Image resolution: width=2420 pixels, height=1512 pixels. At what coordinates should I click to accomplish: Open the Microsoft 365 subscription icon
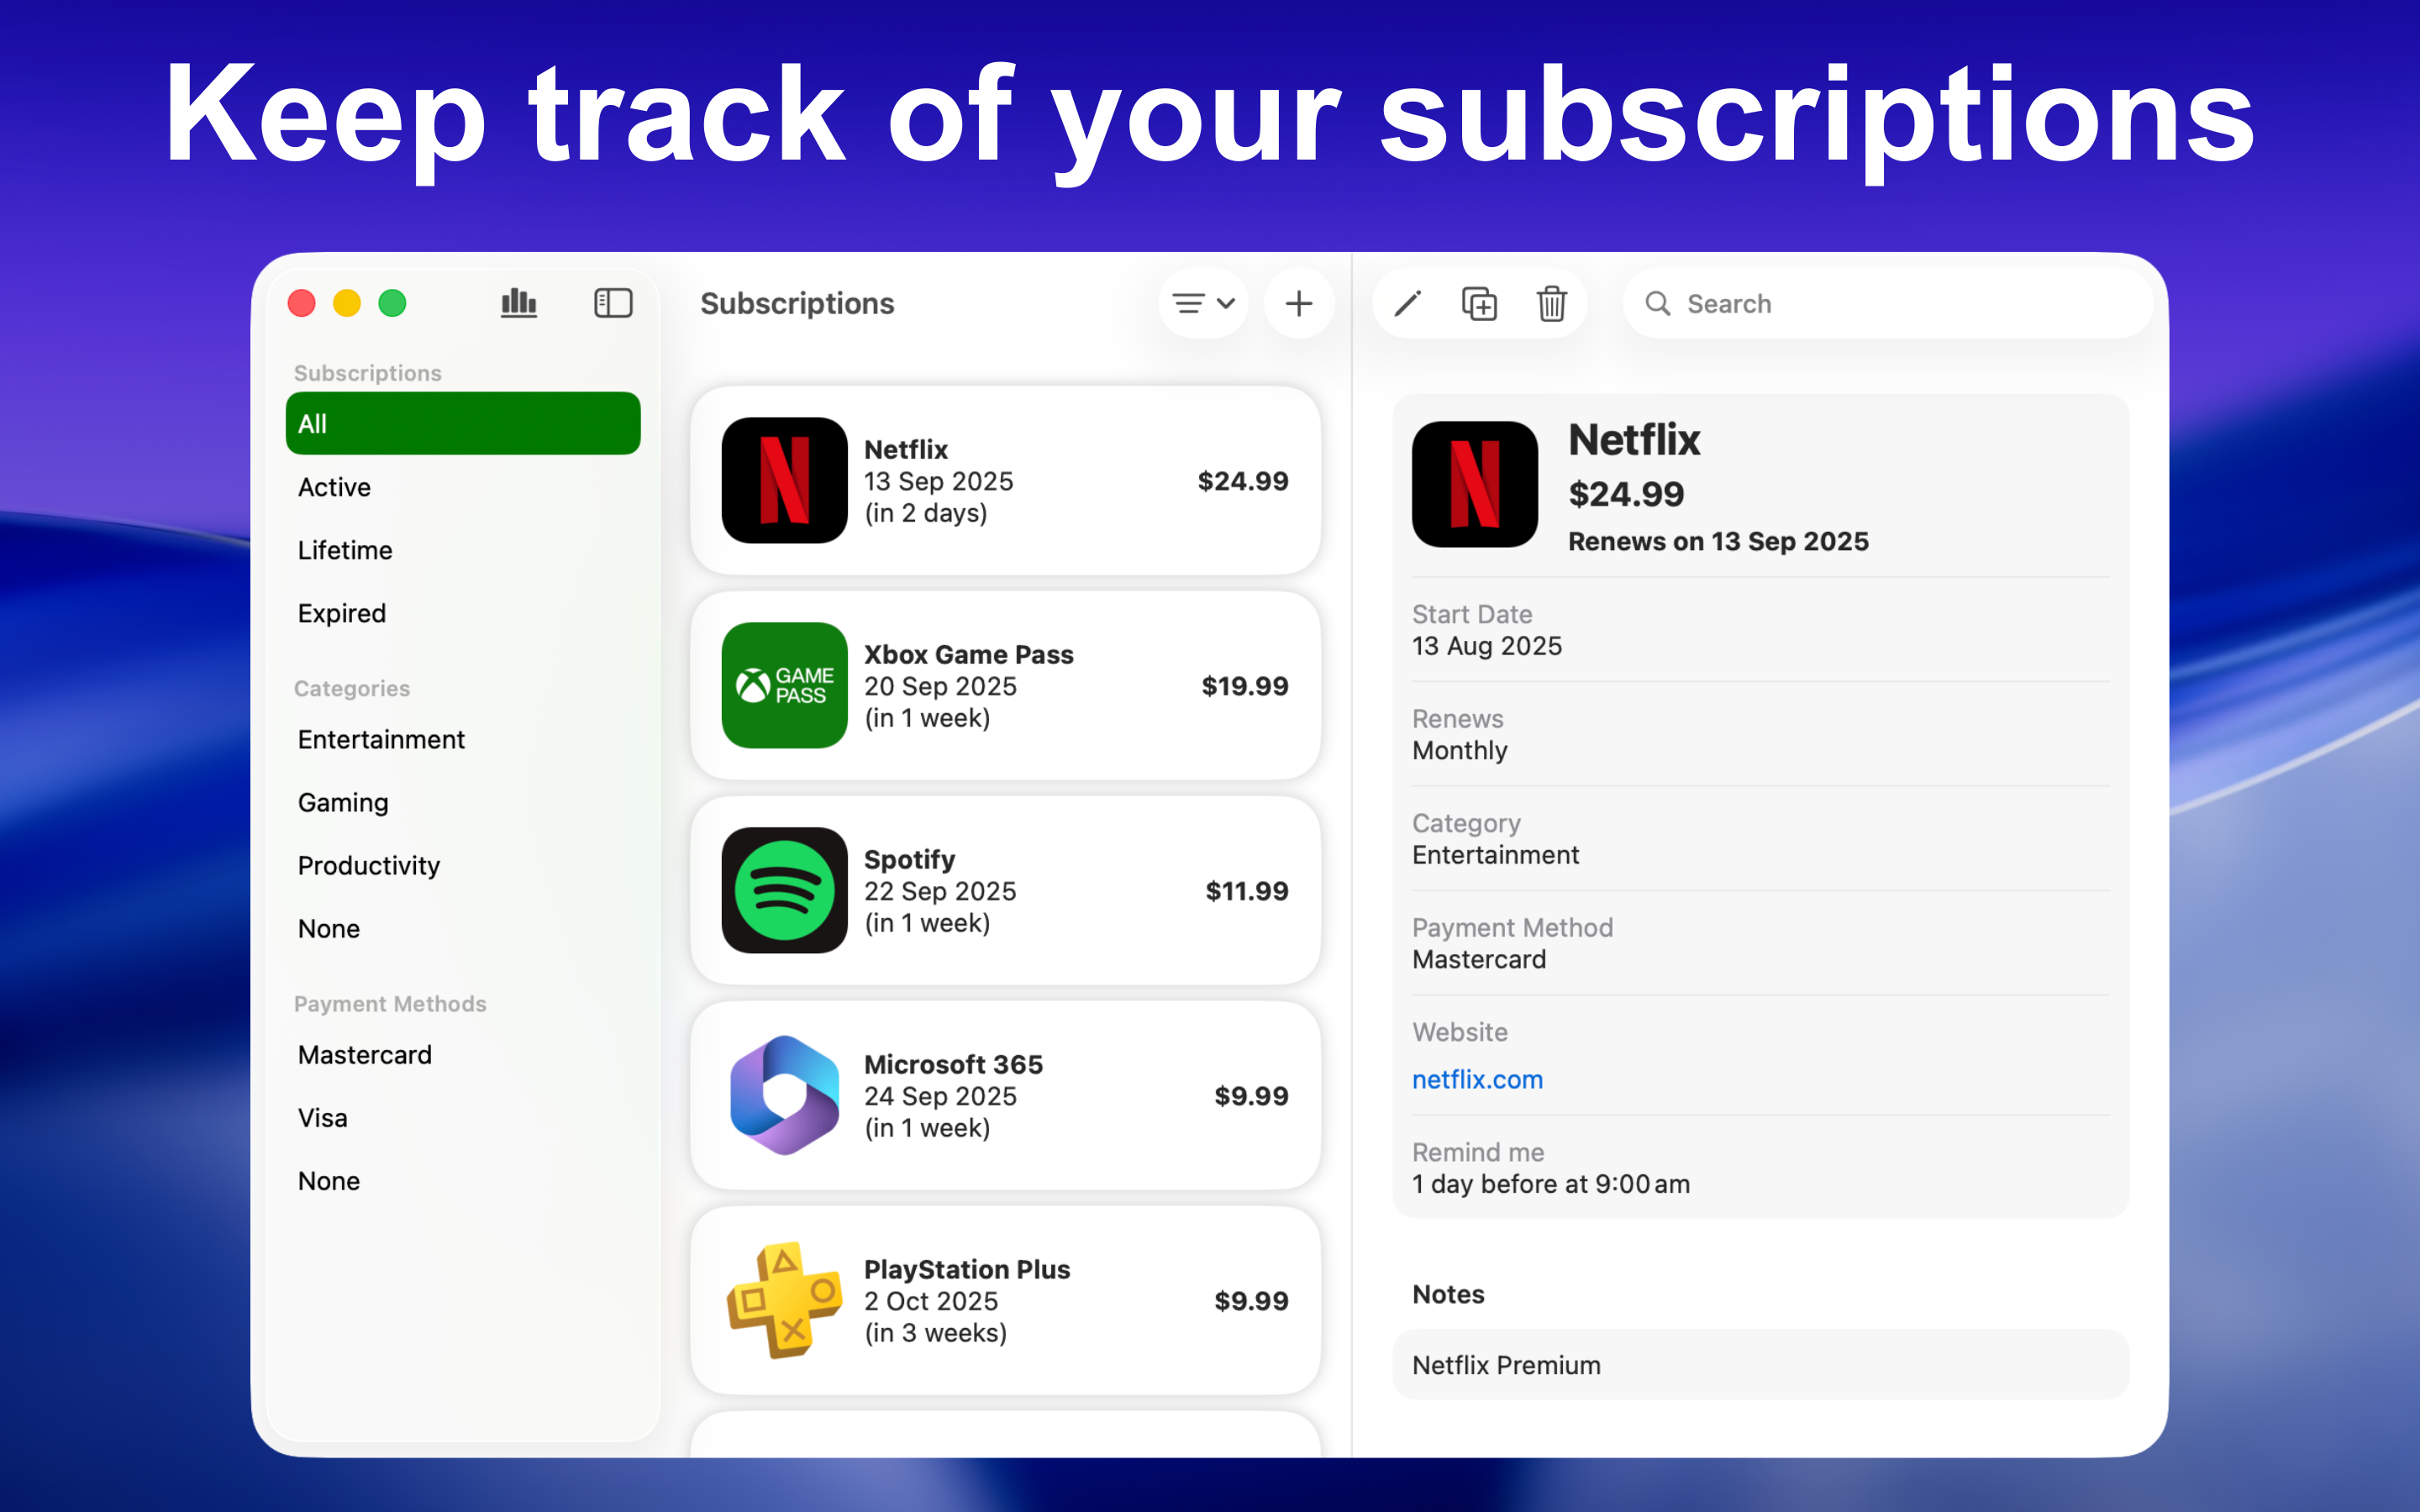(x=784, y=1095)
